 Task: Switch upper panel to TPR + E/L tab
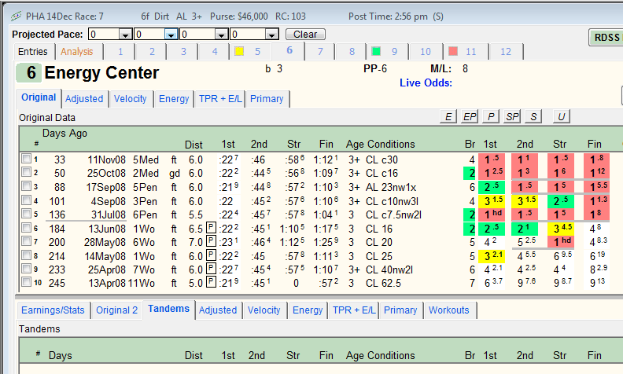[220, 99]
